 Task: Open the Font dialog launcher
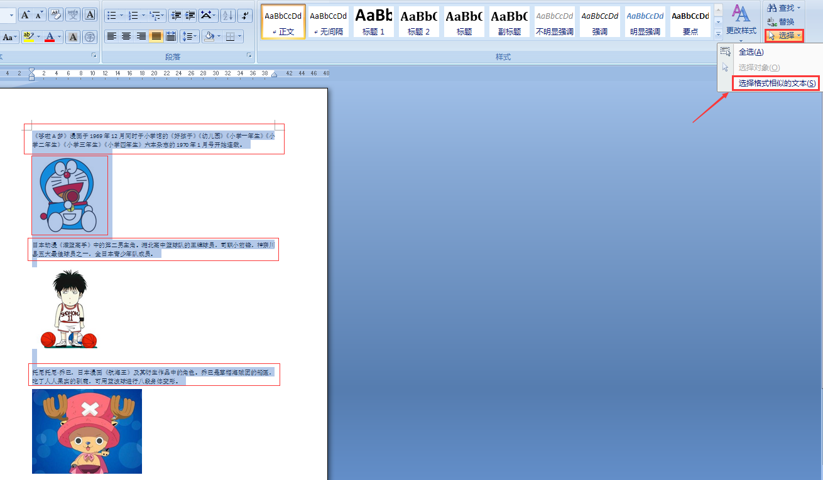[x=95, y=56]
